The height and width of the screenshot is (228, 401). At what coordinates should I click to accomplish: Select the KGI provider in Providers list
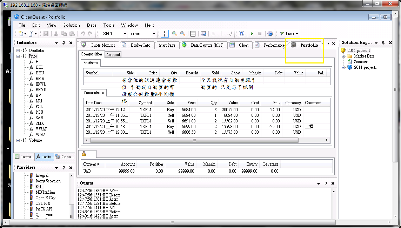click(39, 187)
